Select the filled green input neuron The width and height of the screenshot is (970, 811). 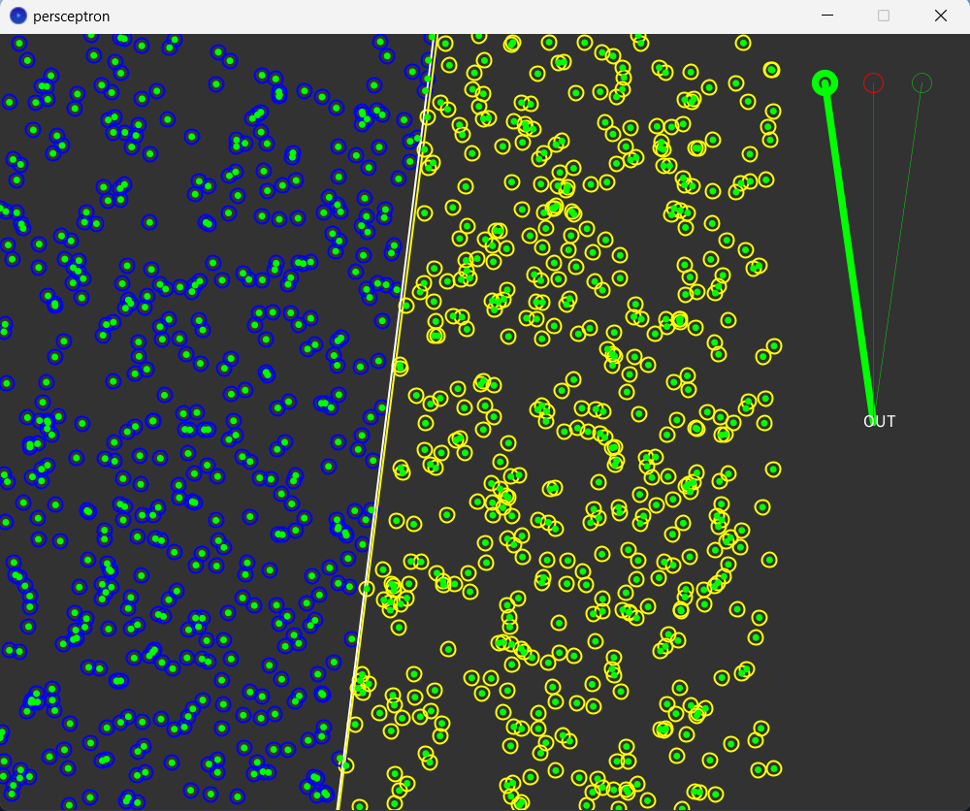[x=825, y=83]
